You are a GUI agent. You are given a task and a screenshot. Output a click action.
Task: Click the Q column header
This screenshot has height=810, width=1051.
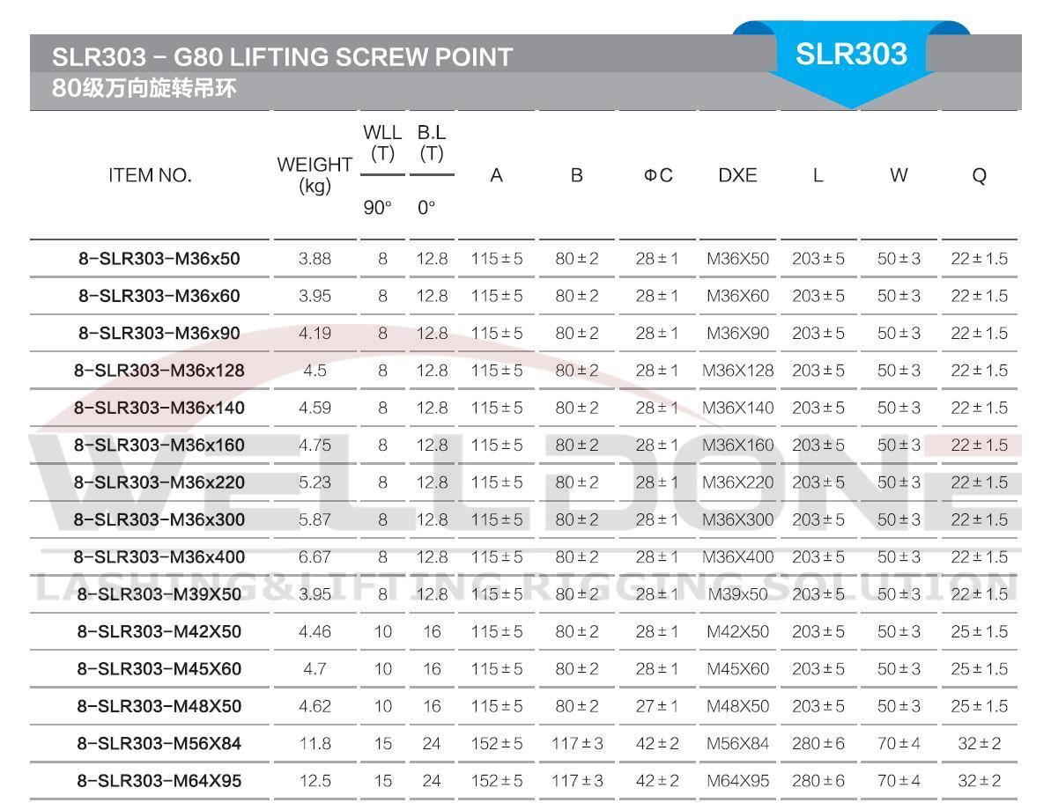pos(979,175)
